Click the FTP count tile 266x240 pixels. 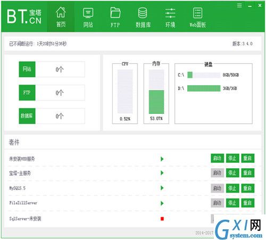52,93
